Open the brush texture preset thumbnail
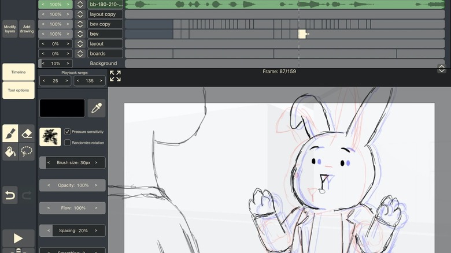The width and height of the screenshot is (451, 253). [50, 137]
